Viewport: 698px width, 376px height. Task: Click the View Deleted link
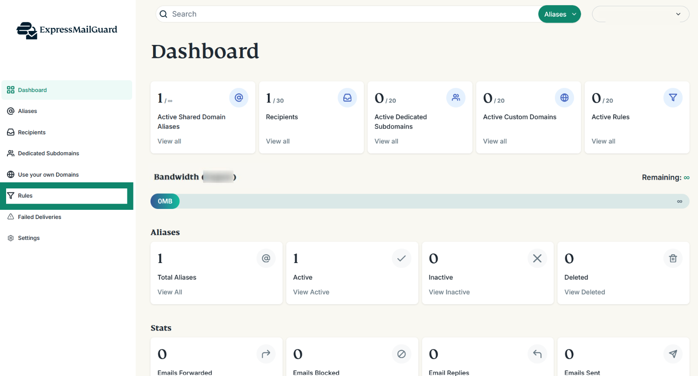tap(585, 292)
